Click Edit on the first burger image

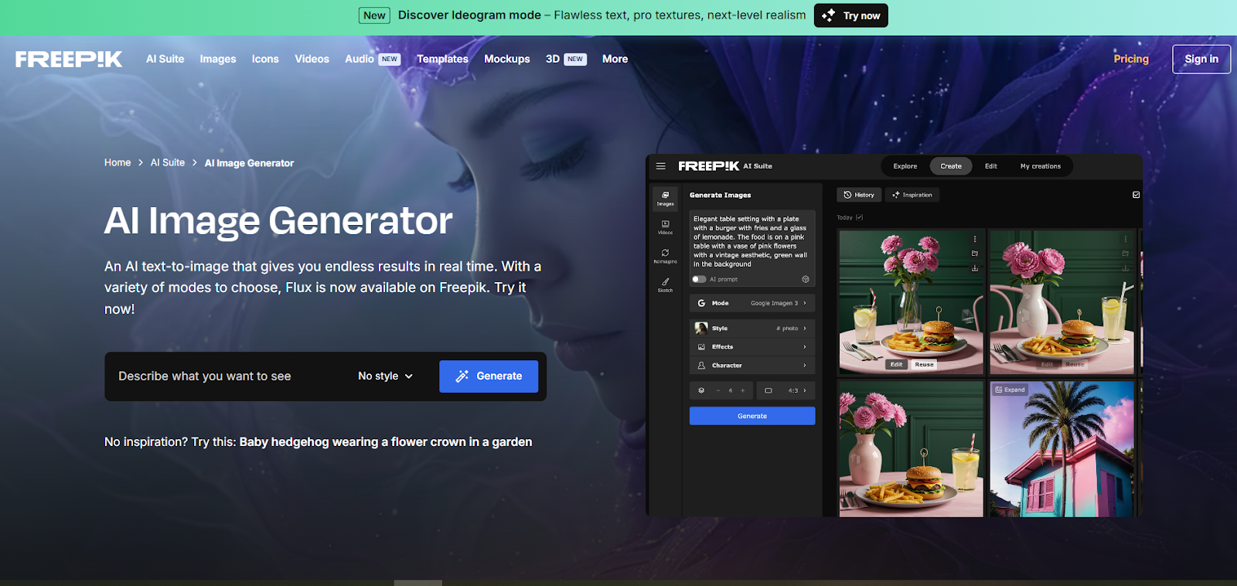pos(897,364)
